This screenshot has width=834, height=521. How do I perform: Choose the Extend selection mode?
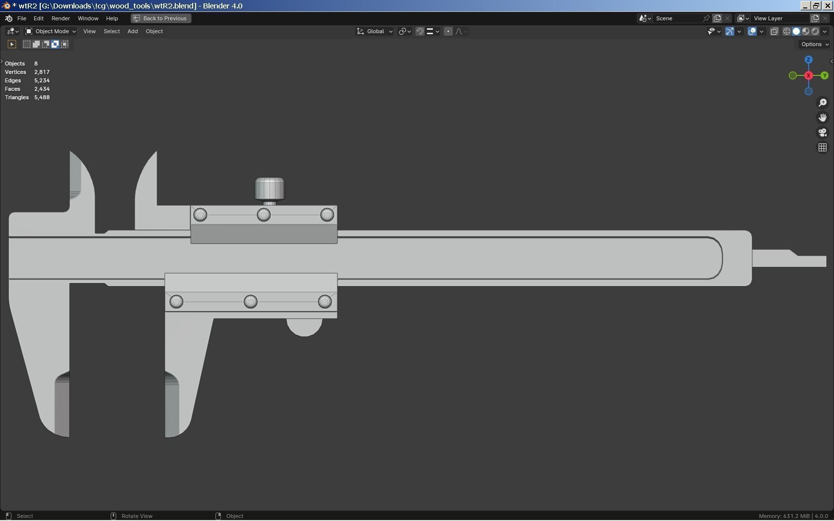click(x=36, y=44)
